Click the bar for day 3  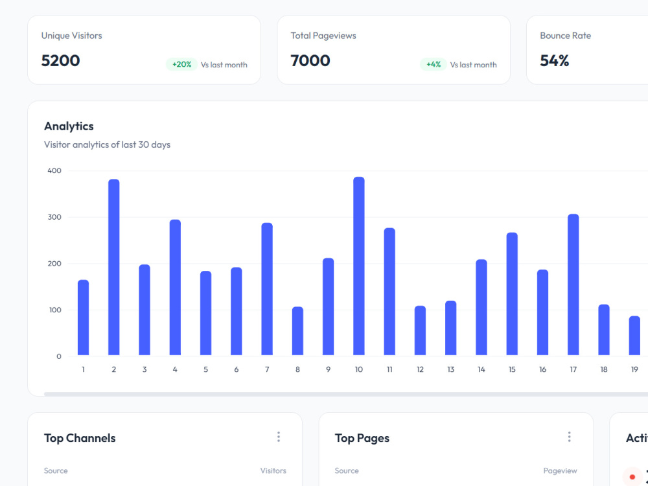click(x=145, y=310)
